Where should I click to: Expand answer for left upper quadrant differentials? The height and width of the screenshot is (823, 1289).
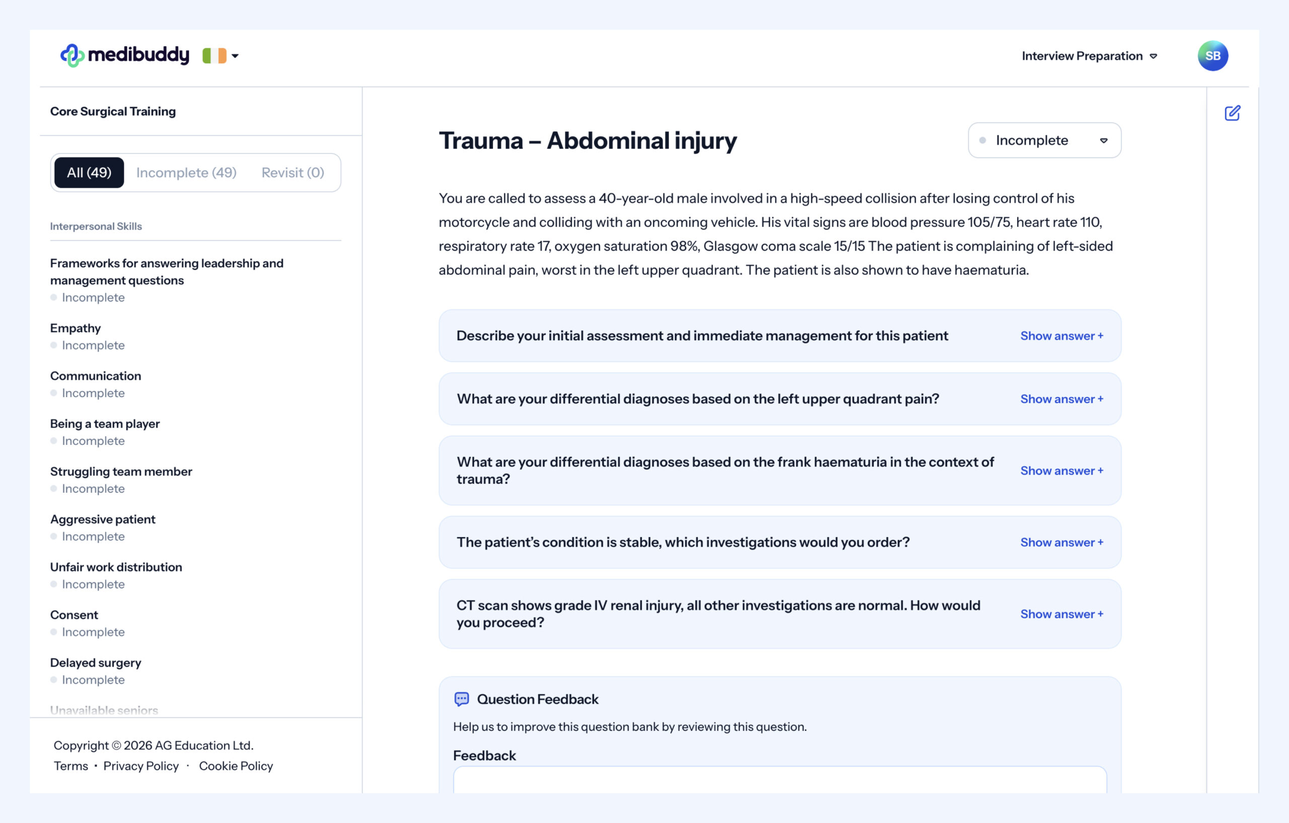click(1061, 399)
